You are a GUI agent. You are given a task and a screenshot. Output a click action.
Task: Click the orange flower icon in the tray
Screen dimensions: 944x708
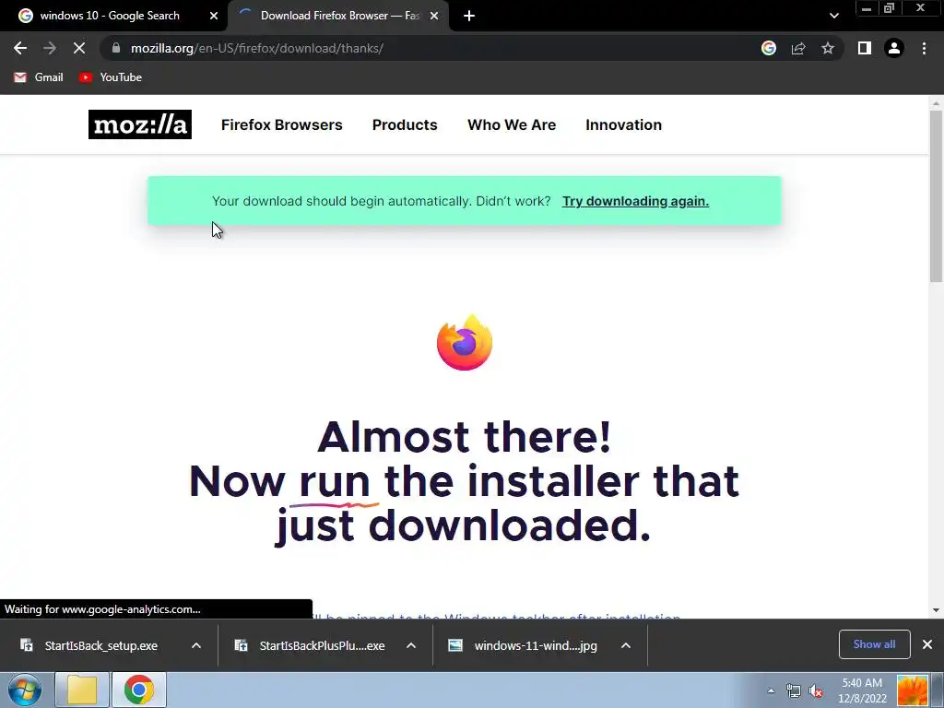(912, 690)
